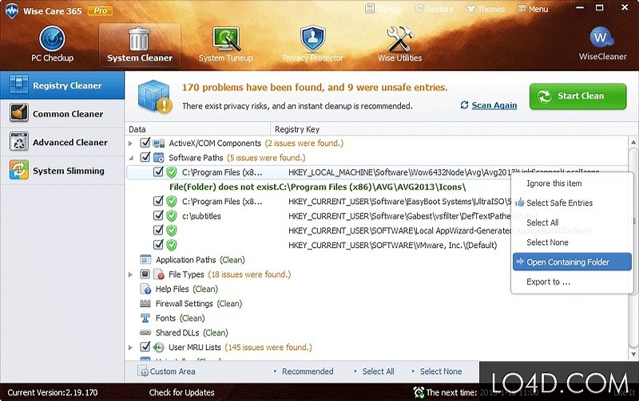The width and height of the screenshot is (639, 401).
Task: Click the User MRU Lists category icon
Action: pos(158,348)
